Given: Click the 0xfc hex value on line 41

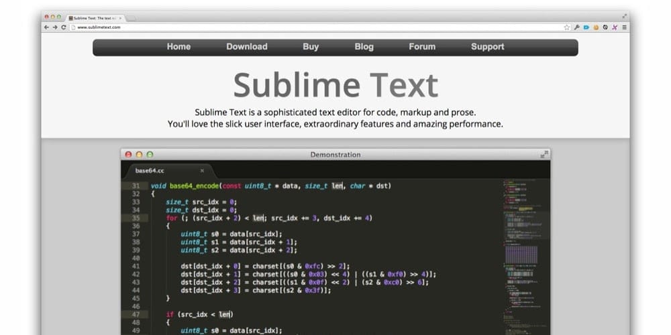Looking at the screenshot, I should click(x=313, y=266).
